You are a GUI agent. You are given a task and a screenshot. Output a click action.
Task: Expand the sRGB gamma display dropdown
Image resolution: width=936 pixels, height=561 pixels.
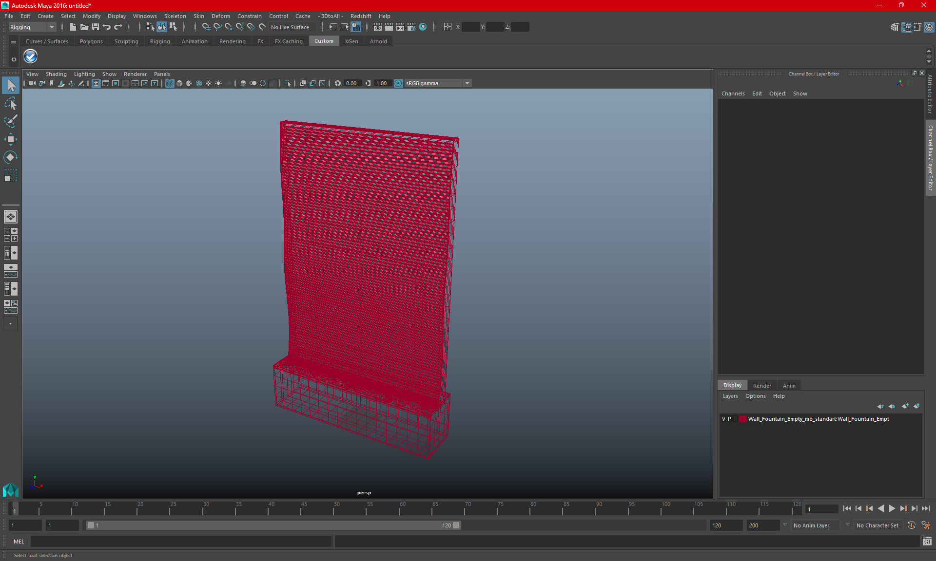pos(468,83)
